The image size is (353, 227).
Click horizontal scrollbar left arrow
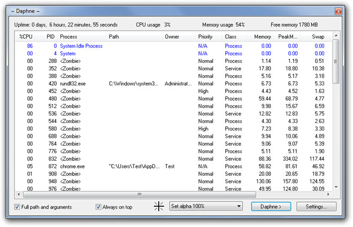[19, 194]
